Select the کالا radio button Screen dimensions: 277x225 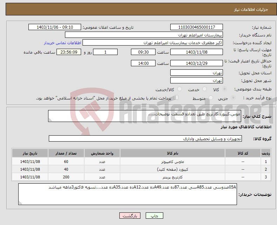[x=224, y=89]
